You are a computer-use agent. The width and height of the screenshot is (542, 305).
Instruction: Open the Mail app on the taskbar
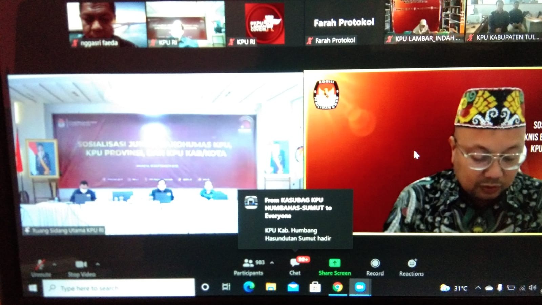[x=293, y=287]
